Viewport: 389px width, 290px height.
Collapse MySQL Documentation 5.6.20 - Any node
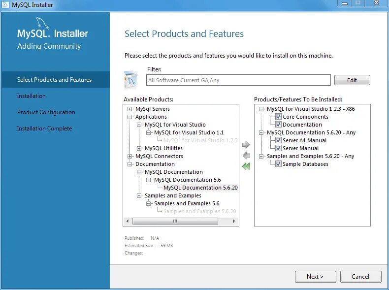pyautogui.click(x=261, y=132)
